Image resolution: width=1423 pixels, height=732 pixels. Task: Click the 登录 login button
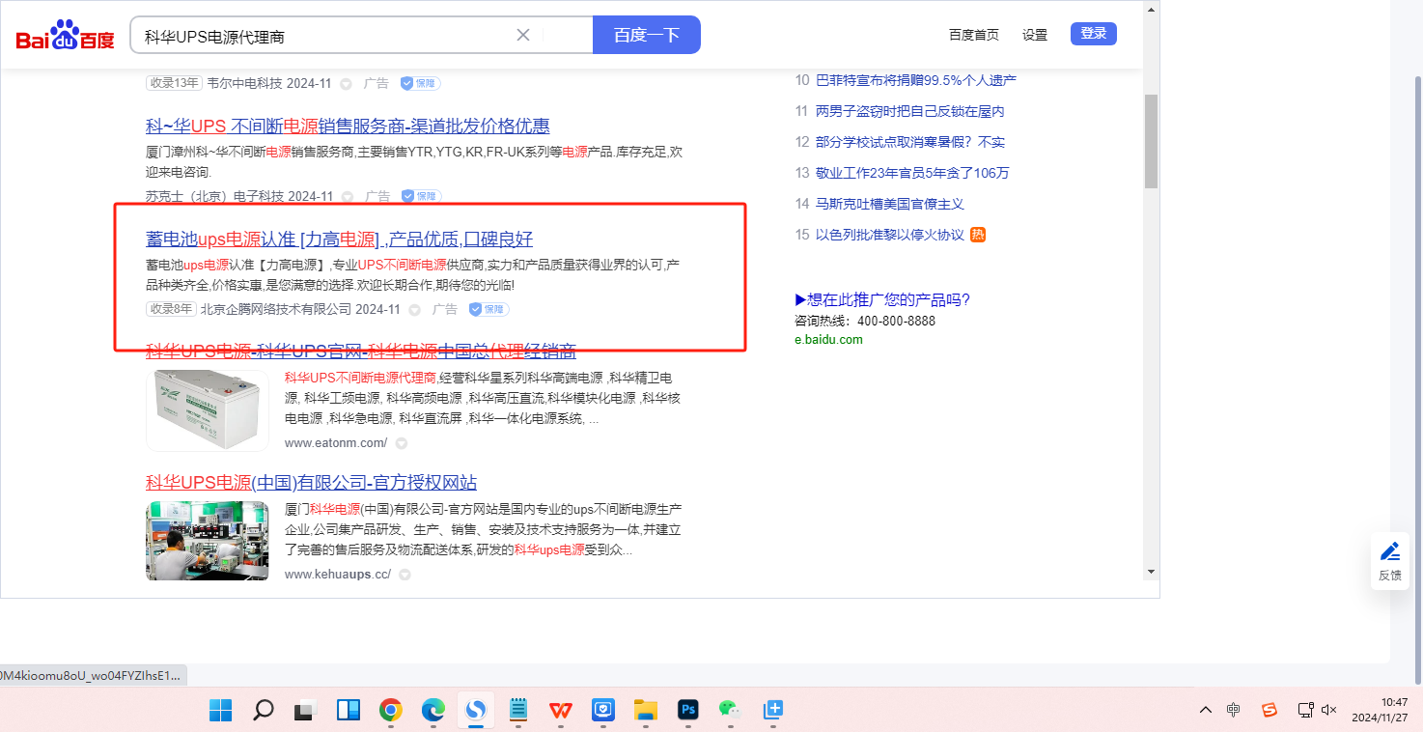pyautogui.click(x=1093, y=34)
